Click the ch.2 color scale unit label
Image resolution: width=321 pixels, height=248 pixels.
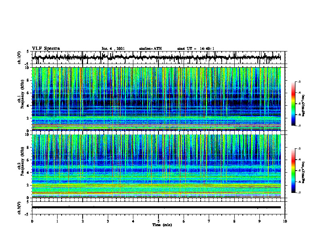[x=304, y=172]
